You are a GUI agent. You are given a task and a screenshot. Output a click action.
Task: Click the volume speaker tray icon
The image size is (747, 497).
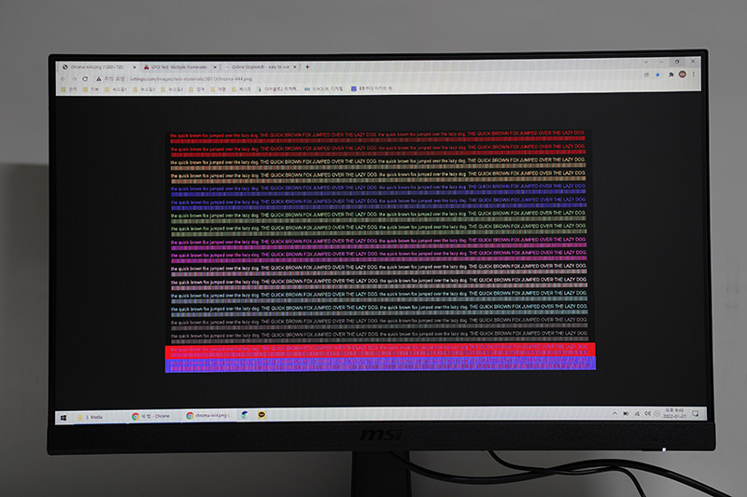647,414
